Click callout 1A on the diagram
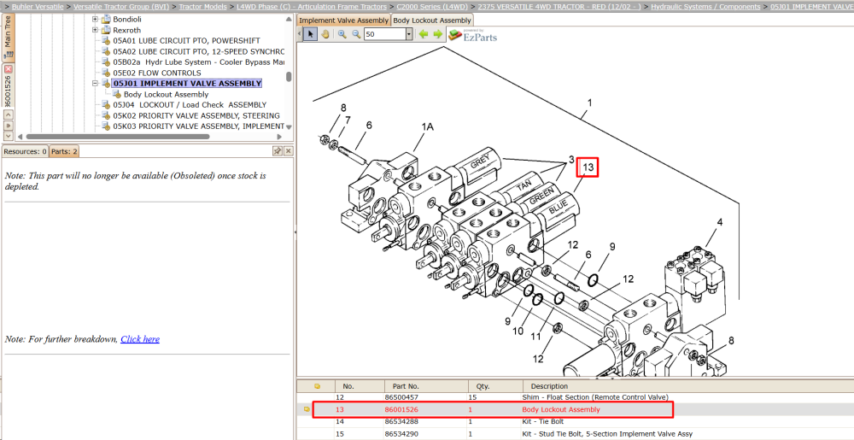 point(428,127)
